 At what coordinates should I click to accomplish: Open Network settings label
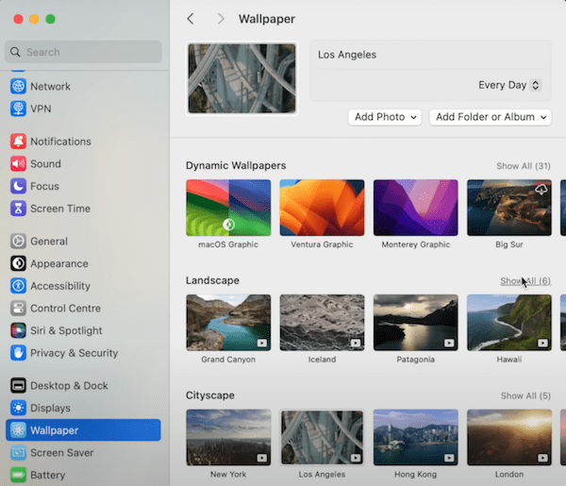point(50,87)
